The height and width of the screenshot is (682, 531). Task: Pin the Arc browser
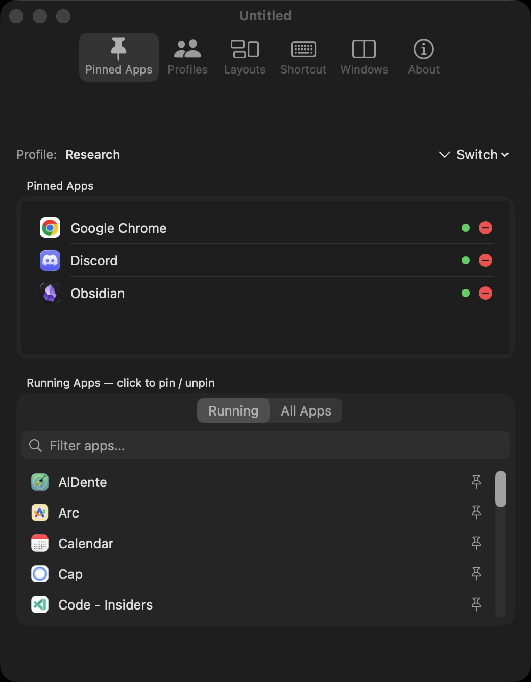pyautogui.click(x=476, y=513)
